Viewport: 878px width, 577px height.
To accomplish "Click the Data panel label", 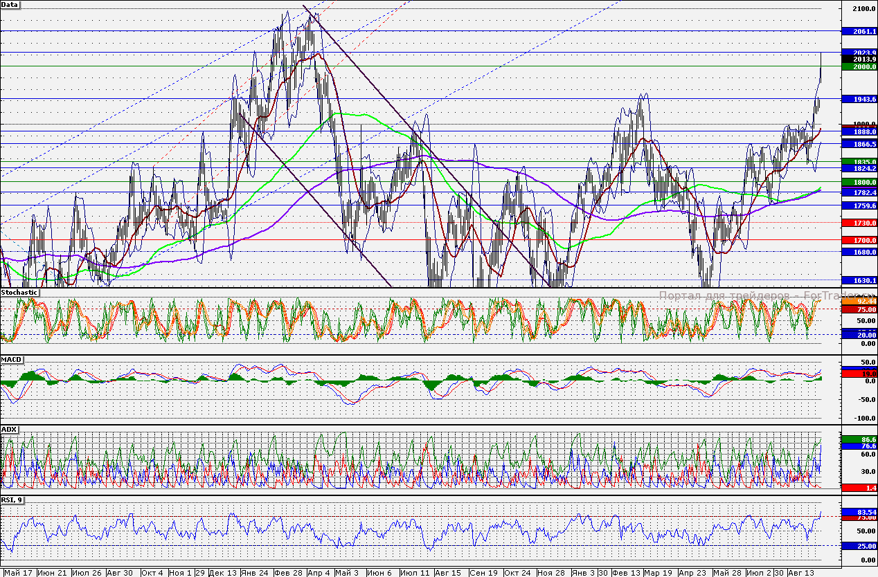I will (10, 4).
